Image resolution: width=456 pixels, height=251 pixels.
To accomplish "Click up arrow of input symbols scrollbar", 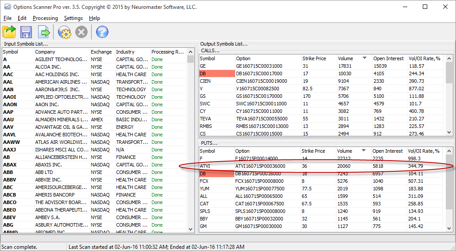I will 190,52.
